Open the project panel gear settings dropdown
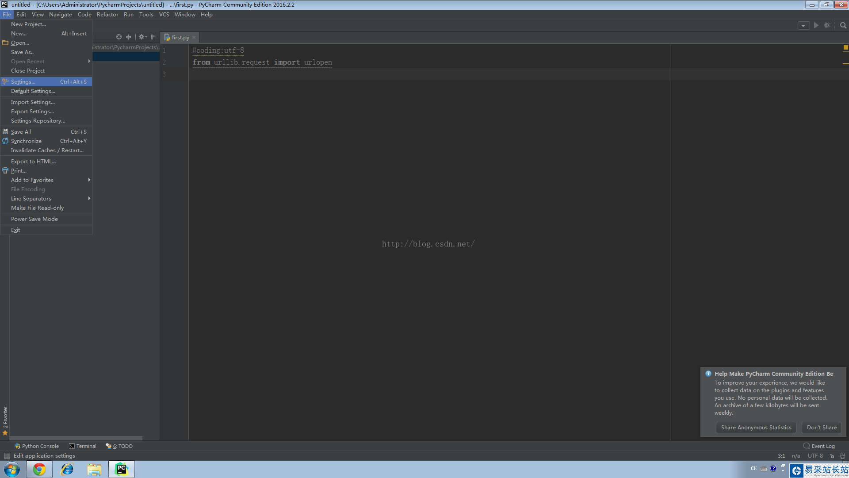 [x=142, y=37]
